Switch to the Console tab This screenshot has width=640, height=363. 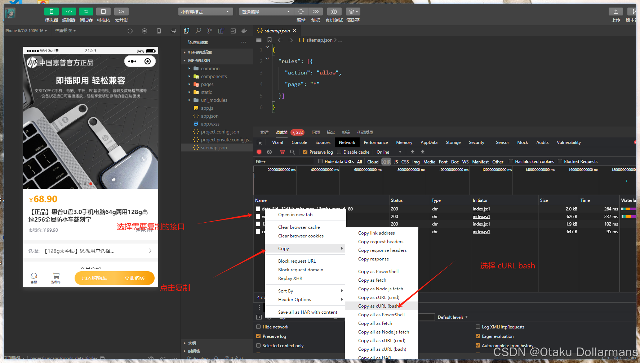[299, 142]
